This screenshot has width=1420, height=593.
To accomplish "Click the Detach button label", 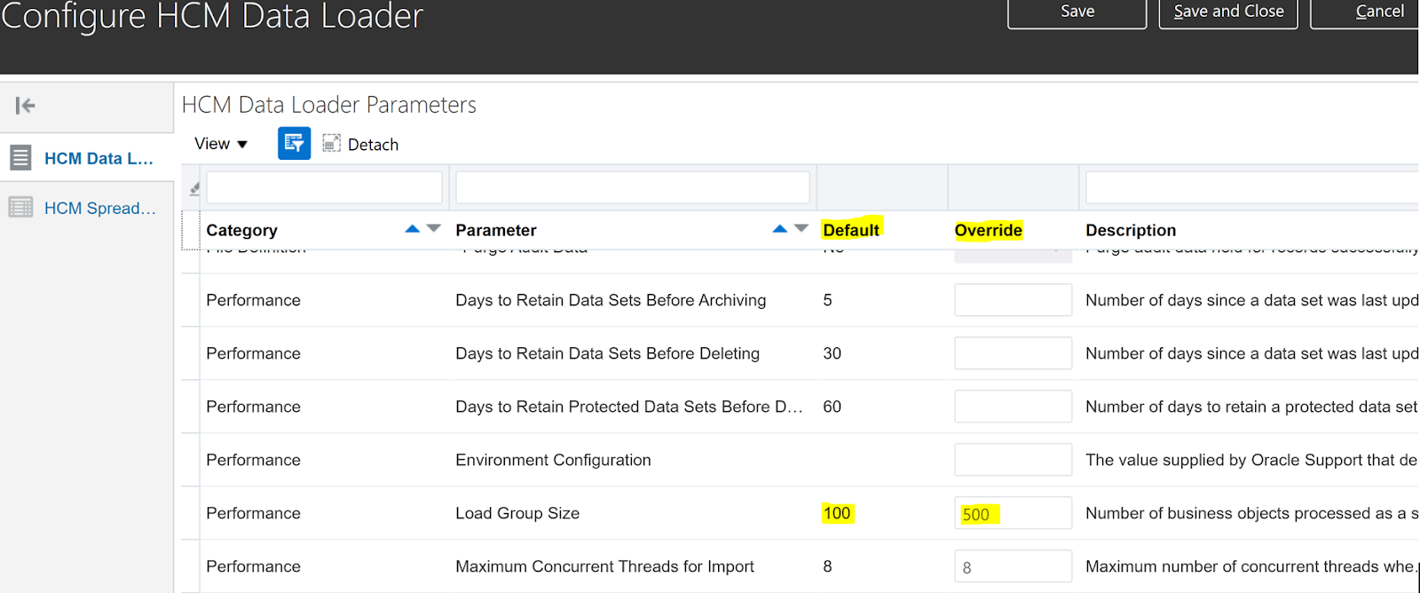I will click(x=373, y=145).
